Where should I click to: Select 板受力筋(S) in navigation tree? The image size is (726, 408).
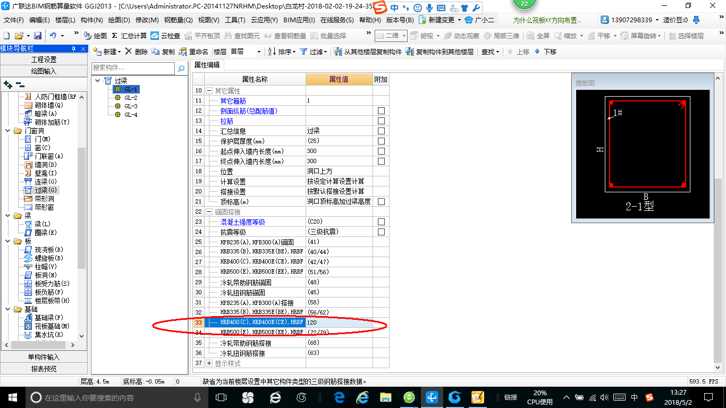[47, 284]
